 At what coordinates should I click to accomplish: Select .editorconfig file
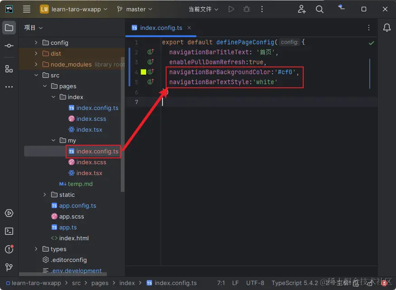click(x=65, y=260)
